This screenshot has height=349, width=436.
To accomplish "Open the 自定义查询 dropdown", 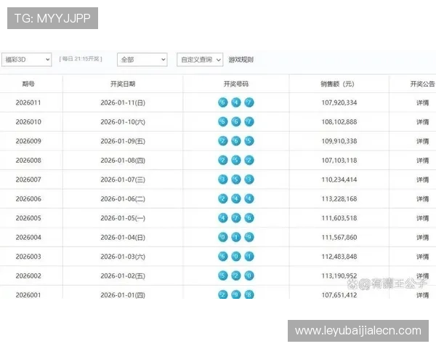I will tap(200, 60).
